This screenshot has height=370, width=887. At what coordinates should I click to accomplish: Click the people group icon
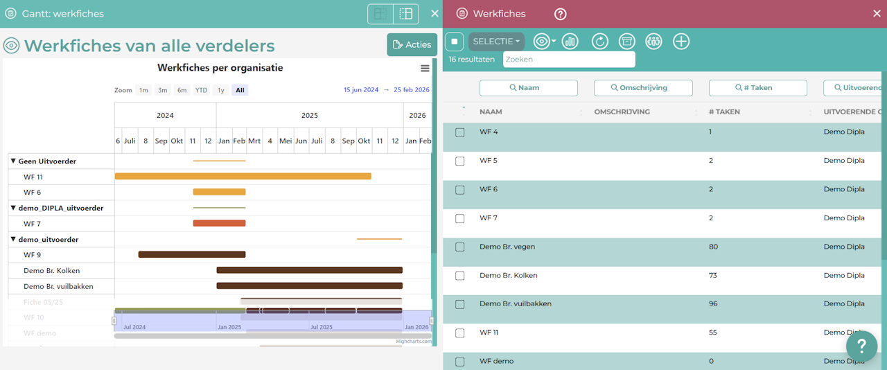click(653, 42)
